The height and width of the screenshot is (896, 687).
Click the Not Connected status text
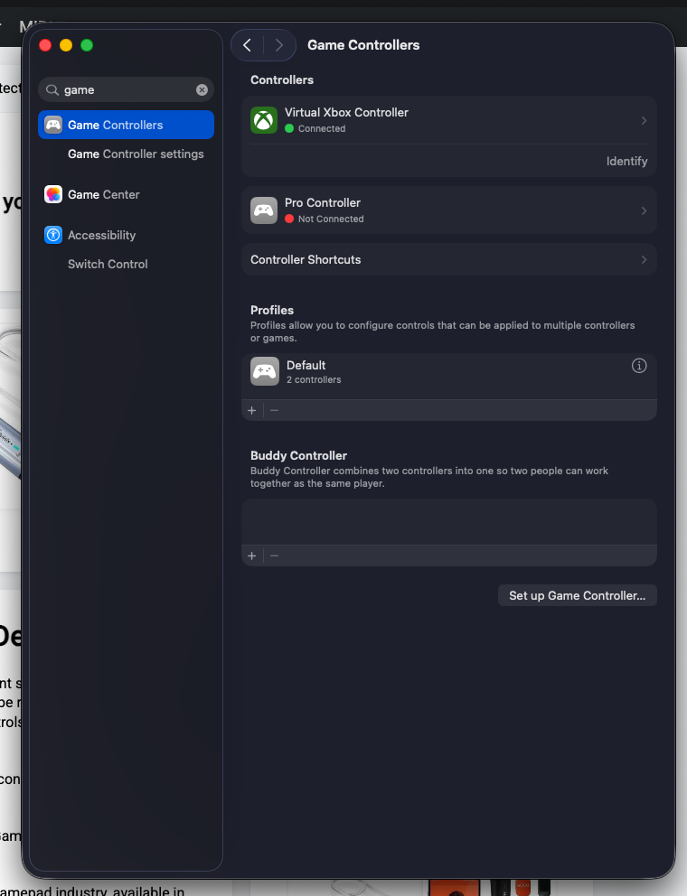pos(331,219)
